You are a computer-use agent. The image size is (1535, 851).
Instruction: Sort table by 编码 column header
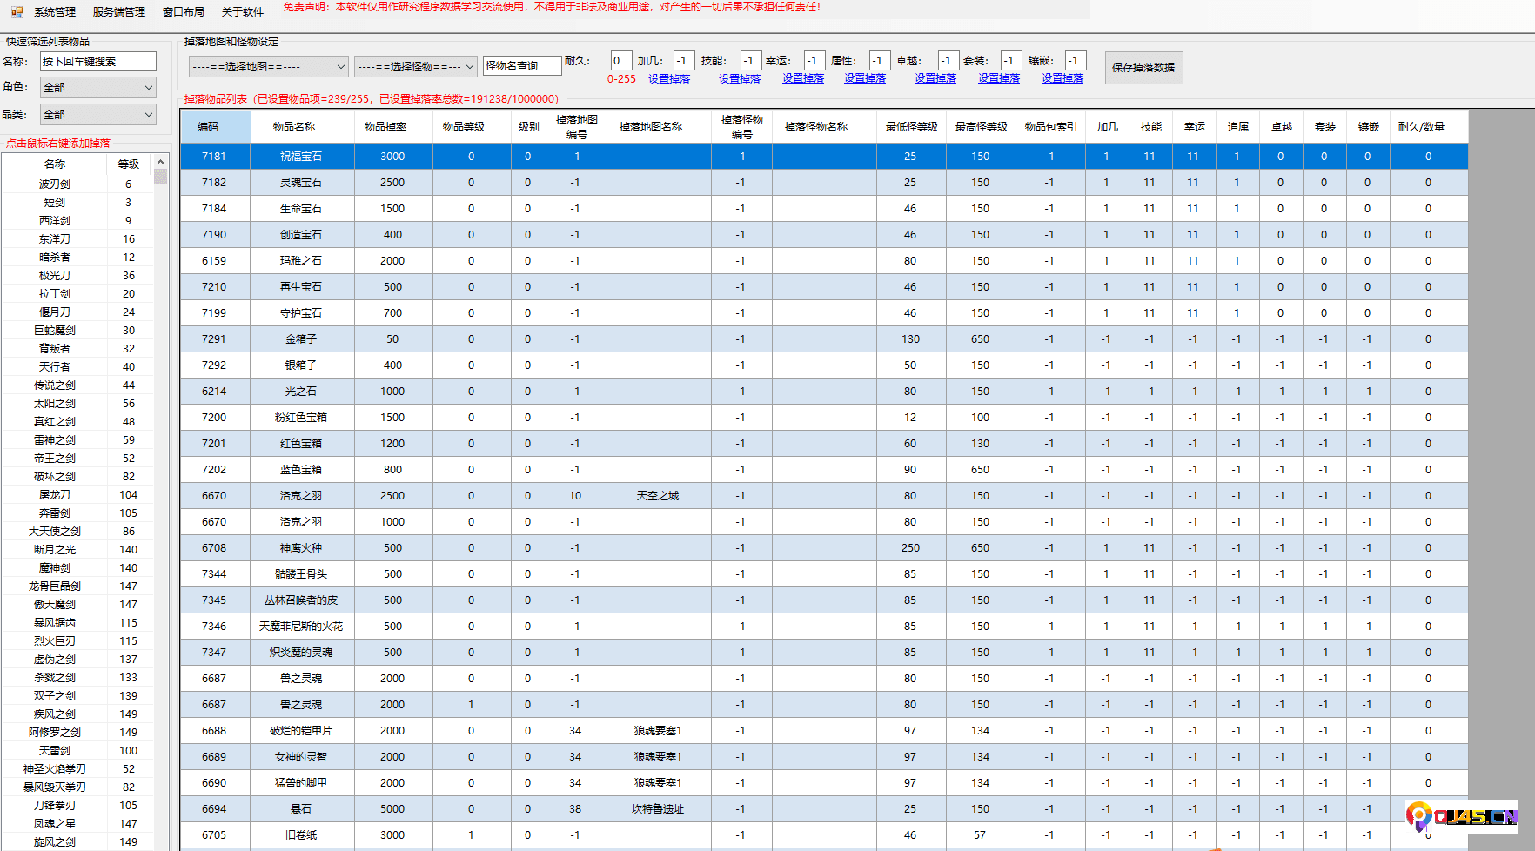tap(215, 127)
